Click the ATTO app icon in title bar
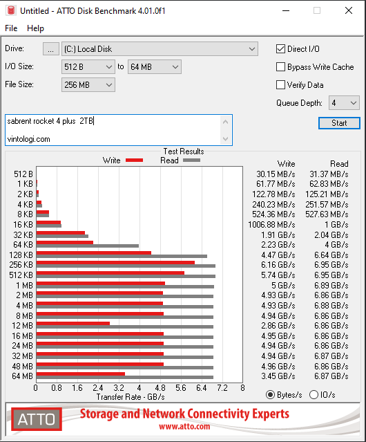Screen dimensions: 366x442 point(11,10)
